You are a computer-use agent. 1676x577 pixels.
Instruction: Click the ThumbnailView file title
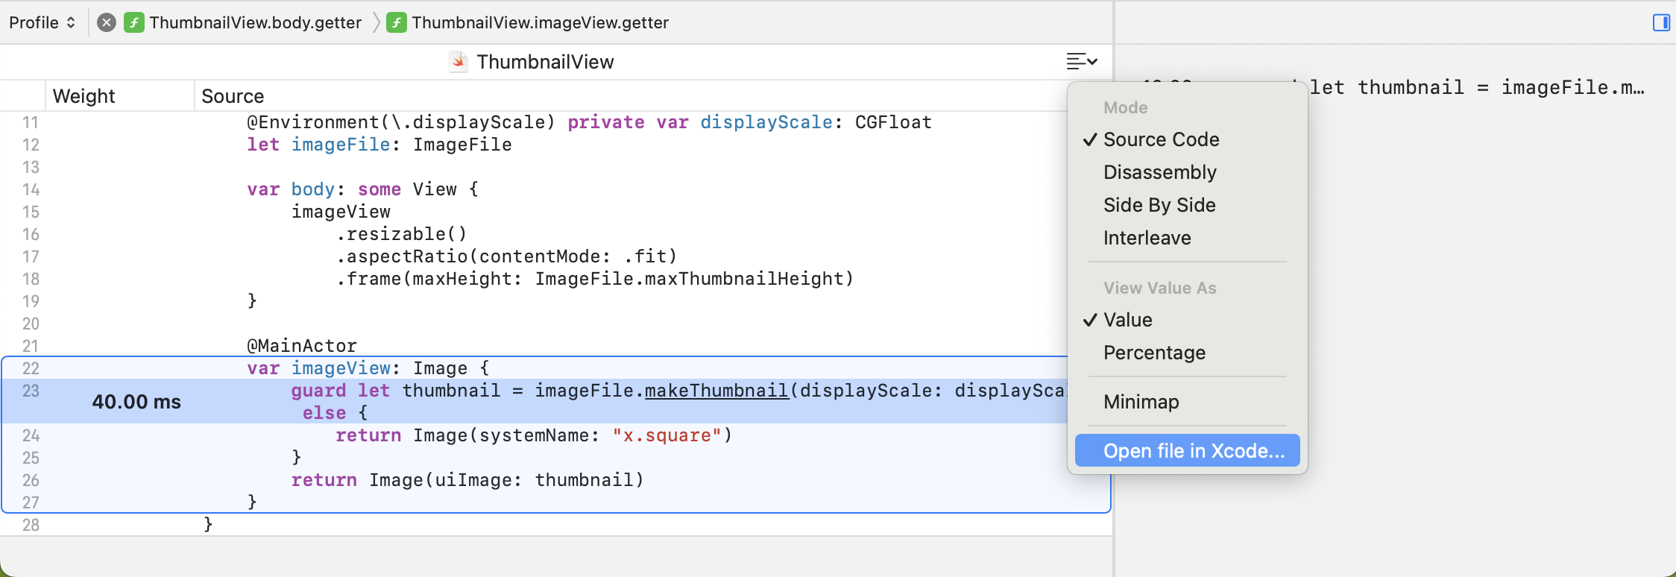coord(545,62)
